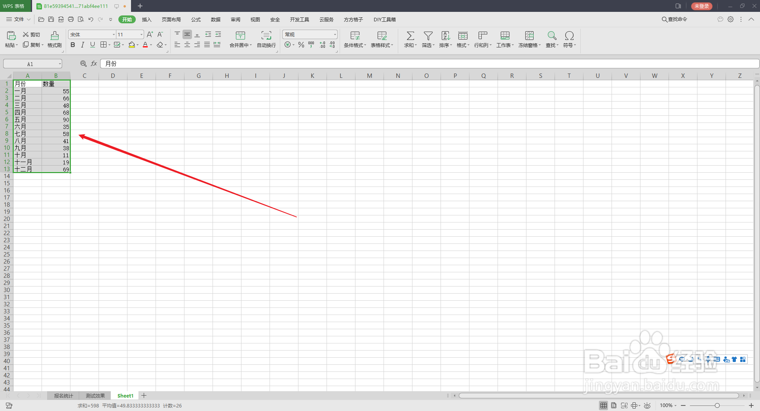This screenshot has width=760, height=411.
Task: Switch to the 公式 tab
Action: pos(196,19)
